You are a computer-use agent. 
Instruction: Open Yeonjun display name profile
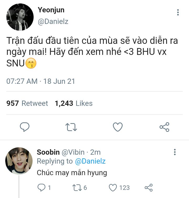pyautogui.click(x=51, y=10)
